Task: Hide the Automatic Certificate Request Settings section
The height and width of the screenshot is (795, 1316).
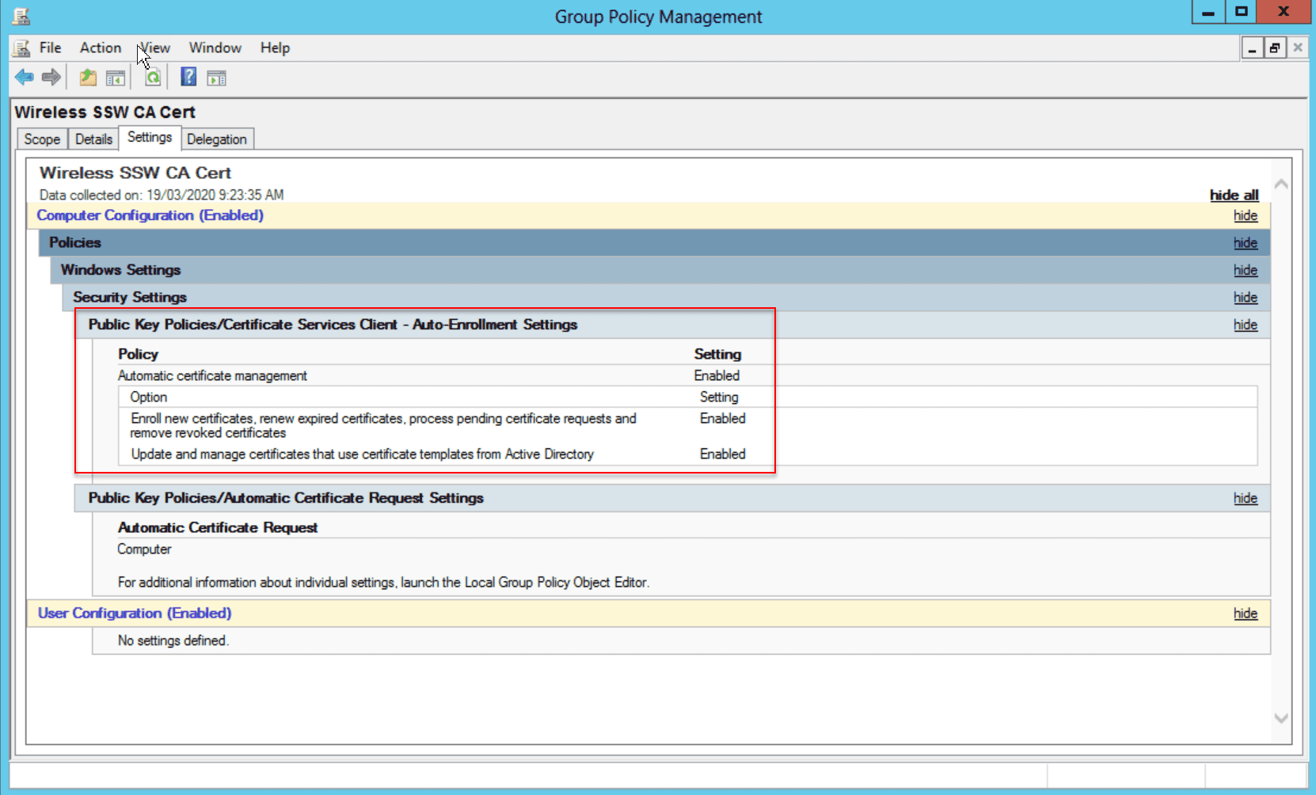Action: pyautogui.click(x=1245, y=498)
